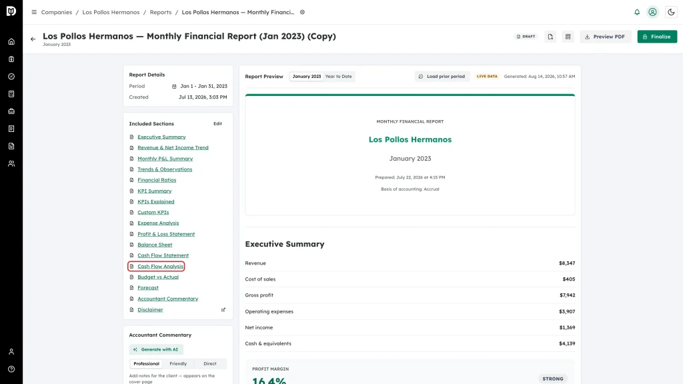Choose the Professional tone tab
Screen dimensions: 683x384
pos(146,363)
